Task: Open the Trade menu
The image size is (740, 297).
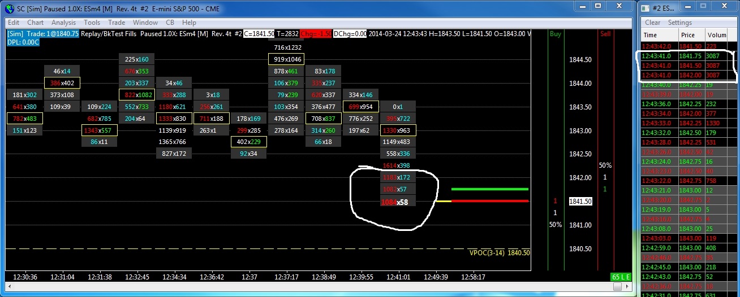Action: (x=117, y=23)
